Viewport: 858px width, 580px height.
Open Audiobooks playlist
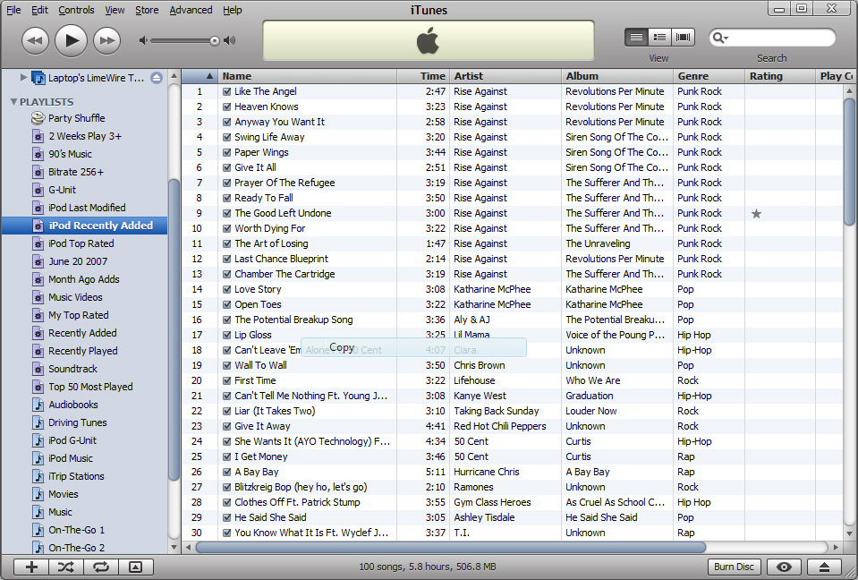pyautogui.click(x=72, y=405)
